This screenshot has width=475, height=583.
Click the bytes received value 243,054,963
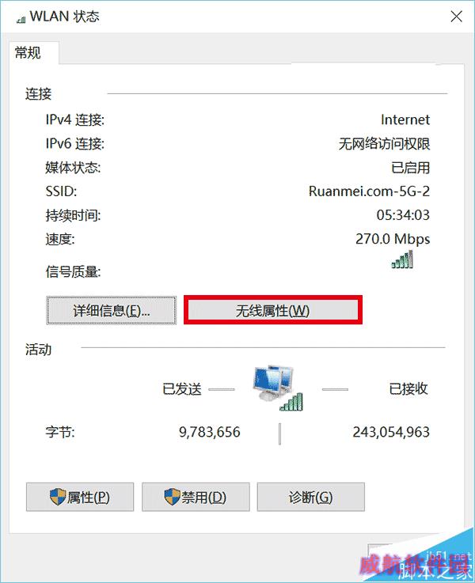[x=391, y=432]
